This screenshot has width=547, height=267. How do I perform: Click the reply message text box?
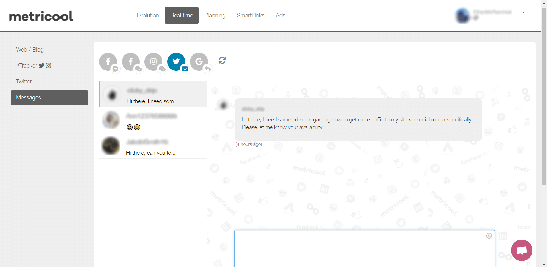click(x=364, y=248)
